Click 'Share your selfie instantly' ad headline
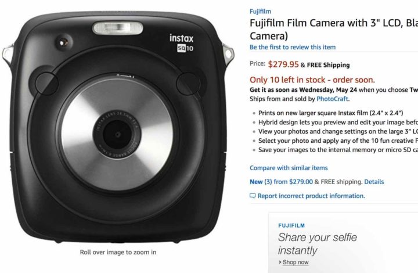 [x=317, y=244]
